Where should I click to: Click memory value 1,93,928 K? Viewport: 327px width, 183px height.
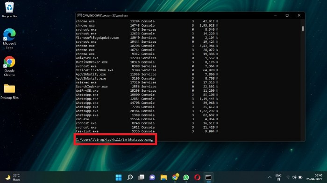coord(209,25)
